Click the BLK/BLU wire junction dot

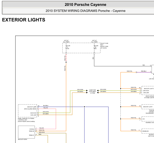point(84,107)
